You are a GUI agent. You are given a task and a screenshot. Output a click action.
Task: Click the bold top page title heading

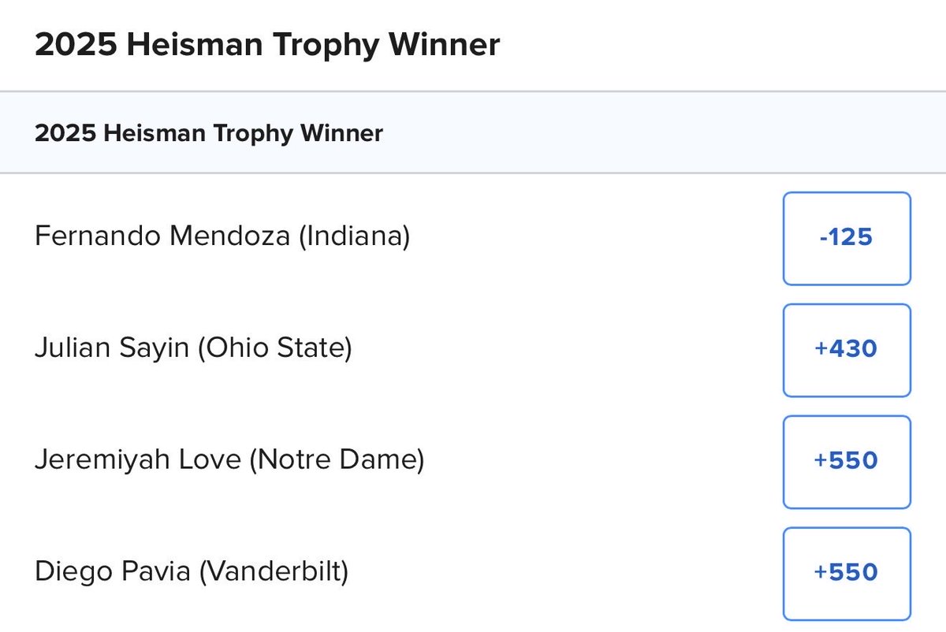pos(267,45)
